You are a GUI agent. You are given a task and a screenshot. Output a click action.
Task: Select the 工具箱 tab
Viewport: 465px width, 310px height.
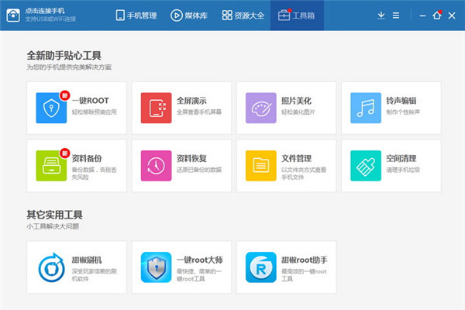(x=296, y=15)
